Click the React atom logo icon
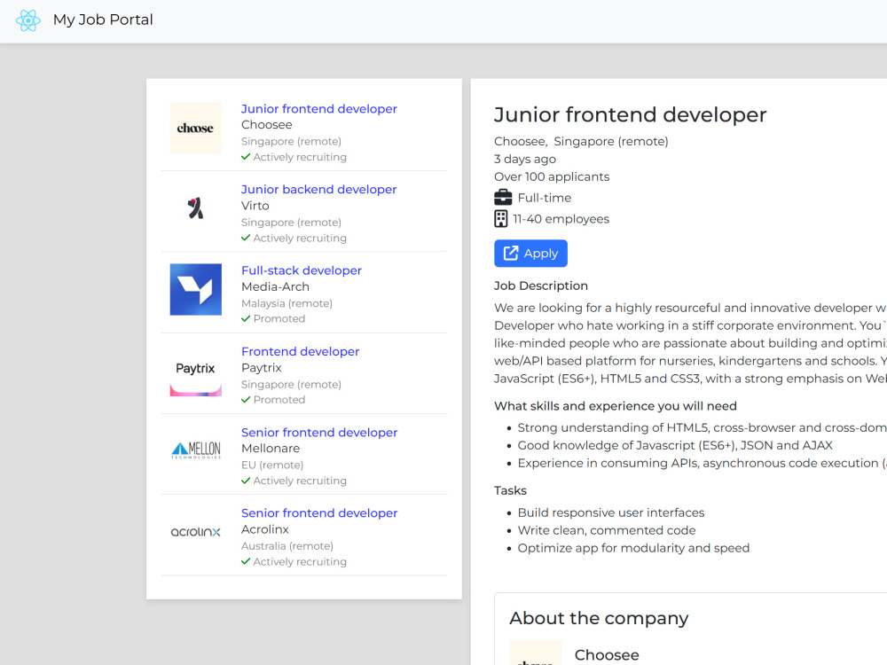The image size is (887, 665). (28, 20)
